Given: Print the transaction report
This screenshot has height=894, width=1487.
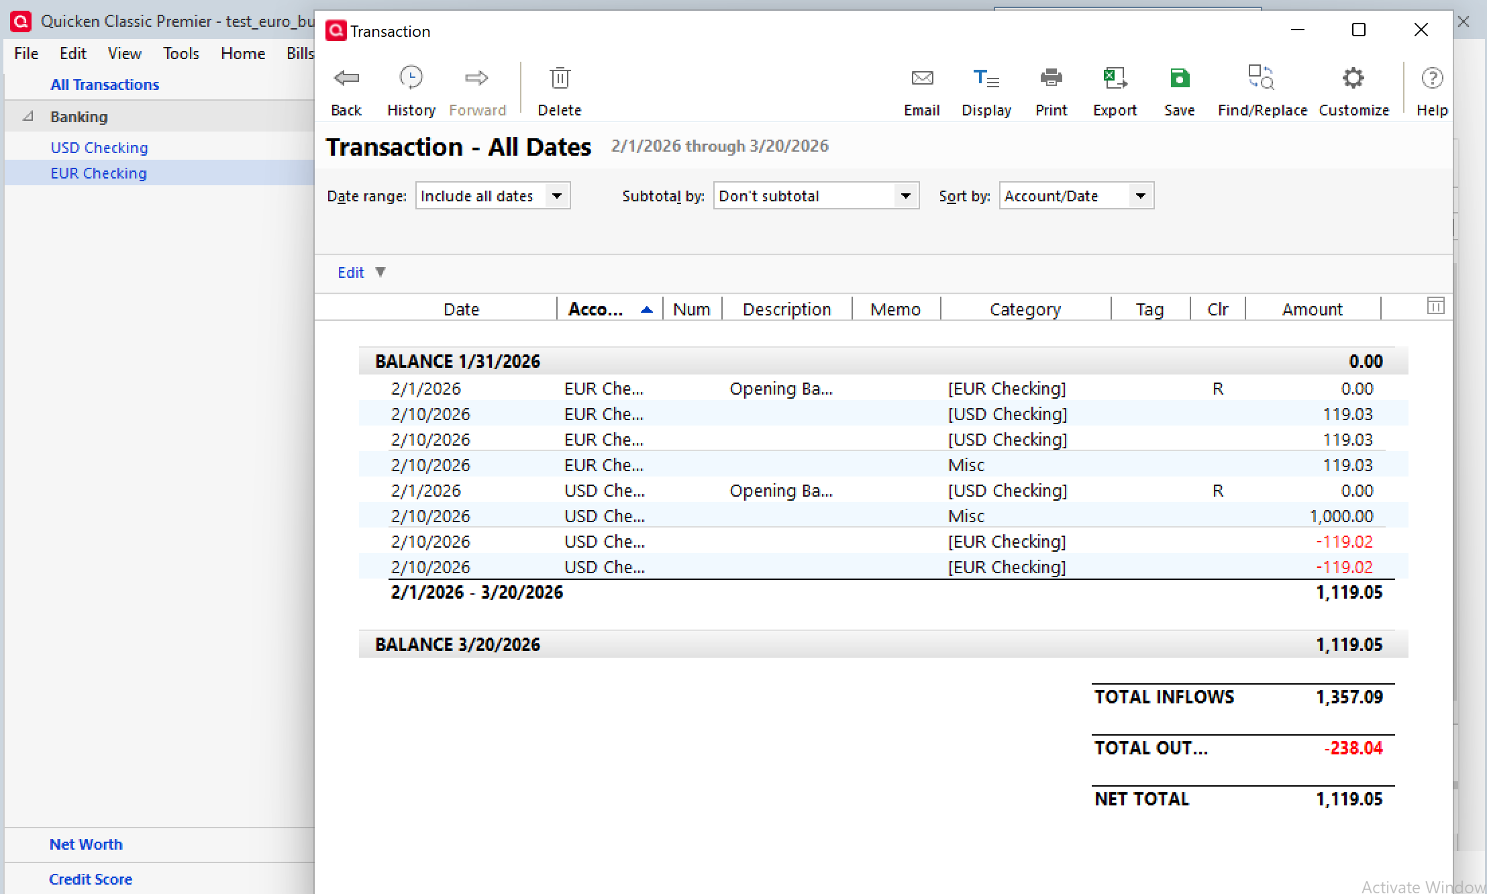Looking at the screenshot, I should [1050, 78].
